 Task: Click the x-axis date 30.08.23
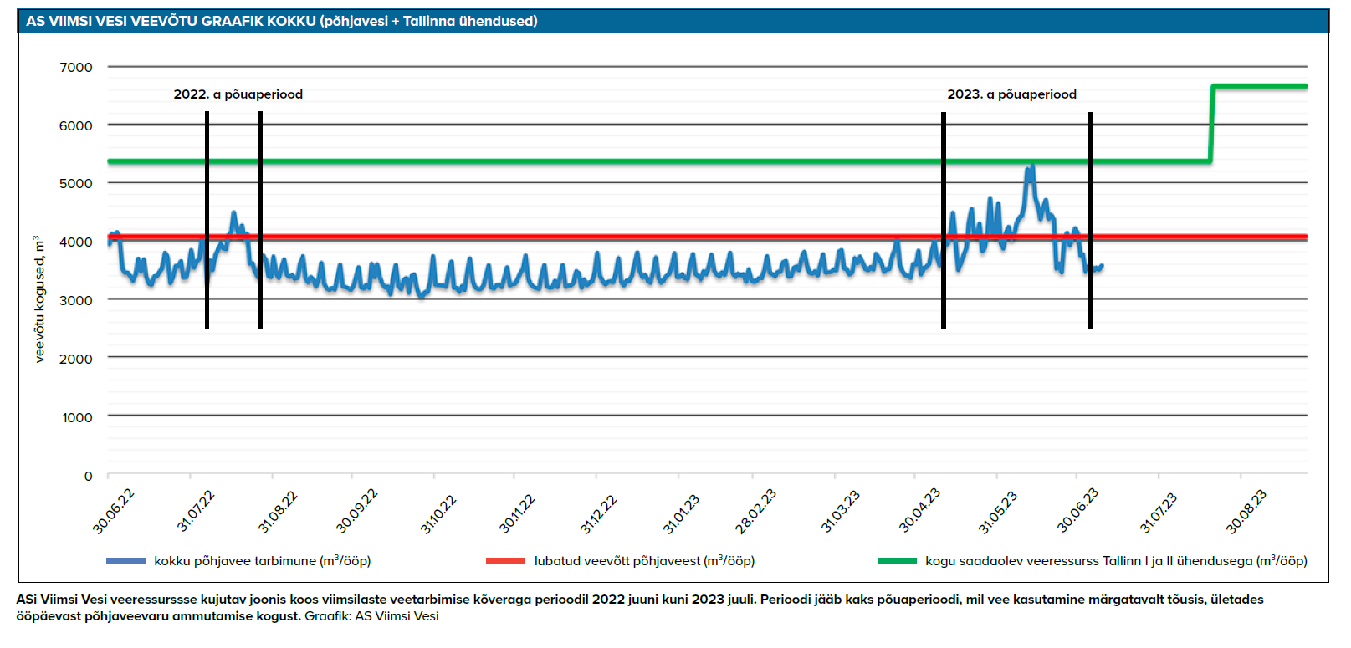pos(1246,512)
